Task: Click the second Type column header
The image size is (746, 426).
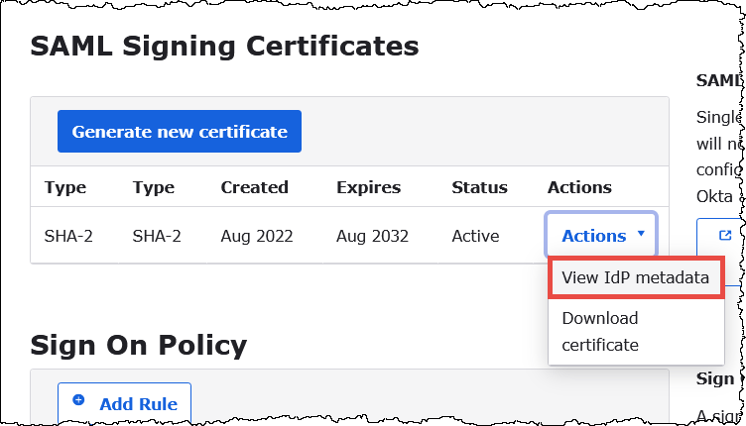Action: [x=153, y=187]
